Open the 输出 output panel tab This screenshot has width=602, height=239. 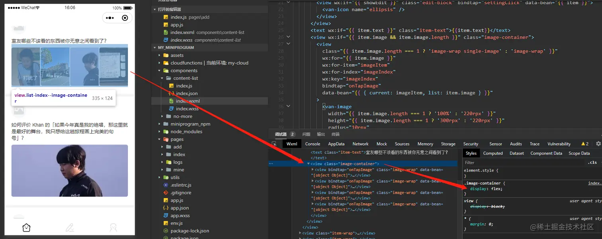coord(321,134)
